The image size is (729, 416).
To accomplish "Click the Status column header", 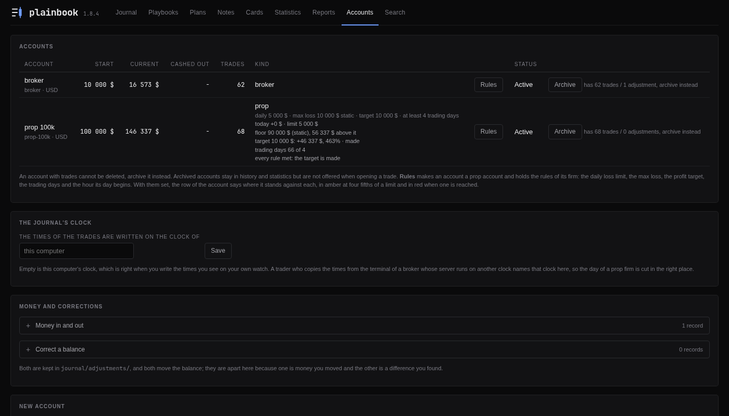I will 525,64.
